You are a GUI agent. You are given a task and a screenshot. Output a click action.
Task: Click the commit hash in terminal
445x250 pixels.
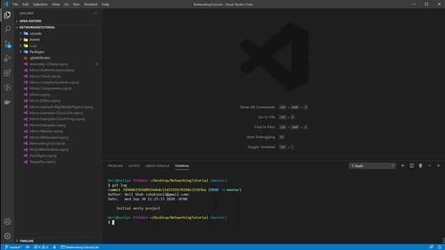coord(164,190)
